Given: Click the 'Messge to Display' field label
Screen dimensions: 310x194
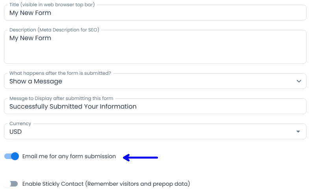Looking at the screenshot, I should tap(61, 98).
